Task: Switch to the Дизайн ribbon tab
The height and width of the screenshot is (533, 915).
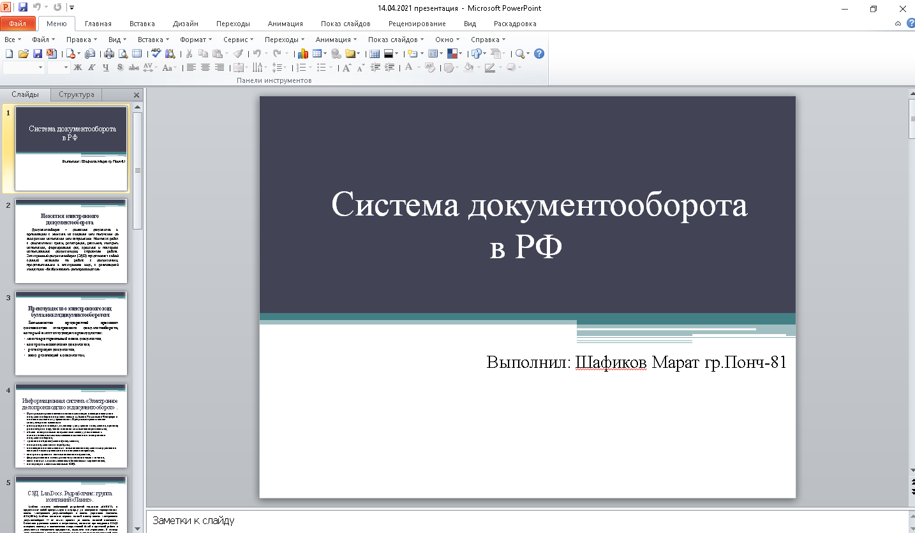Action: (186, 24)
